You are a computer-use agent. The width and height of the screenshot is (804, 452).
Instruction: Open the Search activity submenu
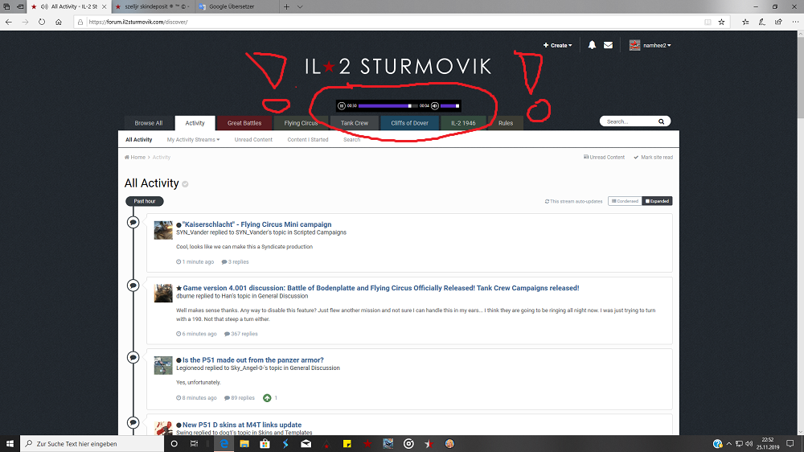click(x=352, y=140)
